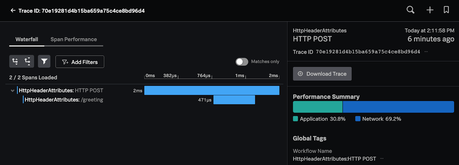The width and height of the screenshot is (459, 165).
Task: Click the Add Filters button
Action: pos(80,62)
